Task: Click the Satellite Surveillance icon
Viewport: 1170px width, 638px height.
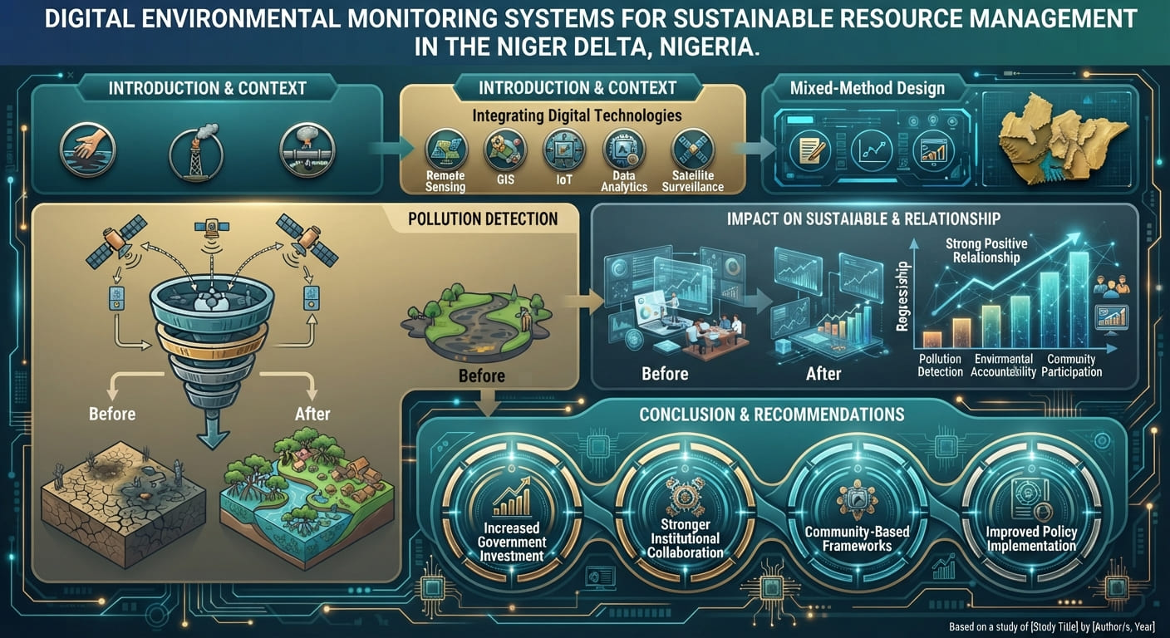Action: click(x=694, y=150)
